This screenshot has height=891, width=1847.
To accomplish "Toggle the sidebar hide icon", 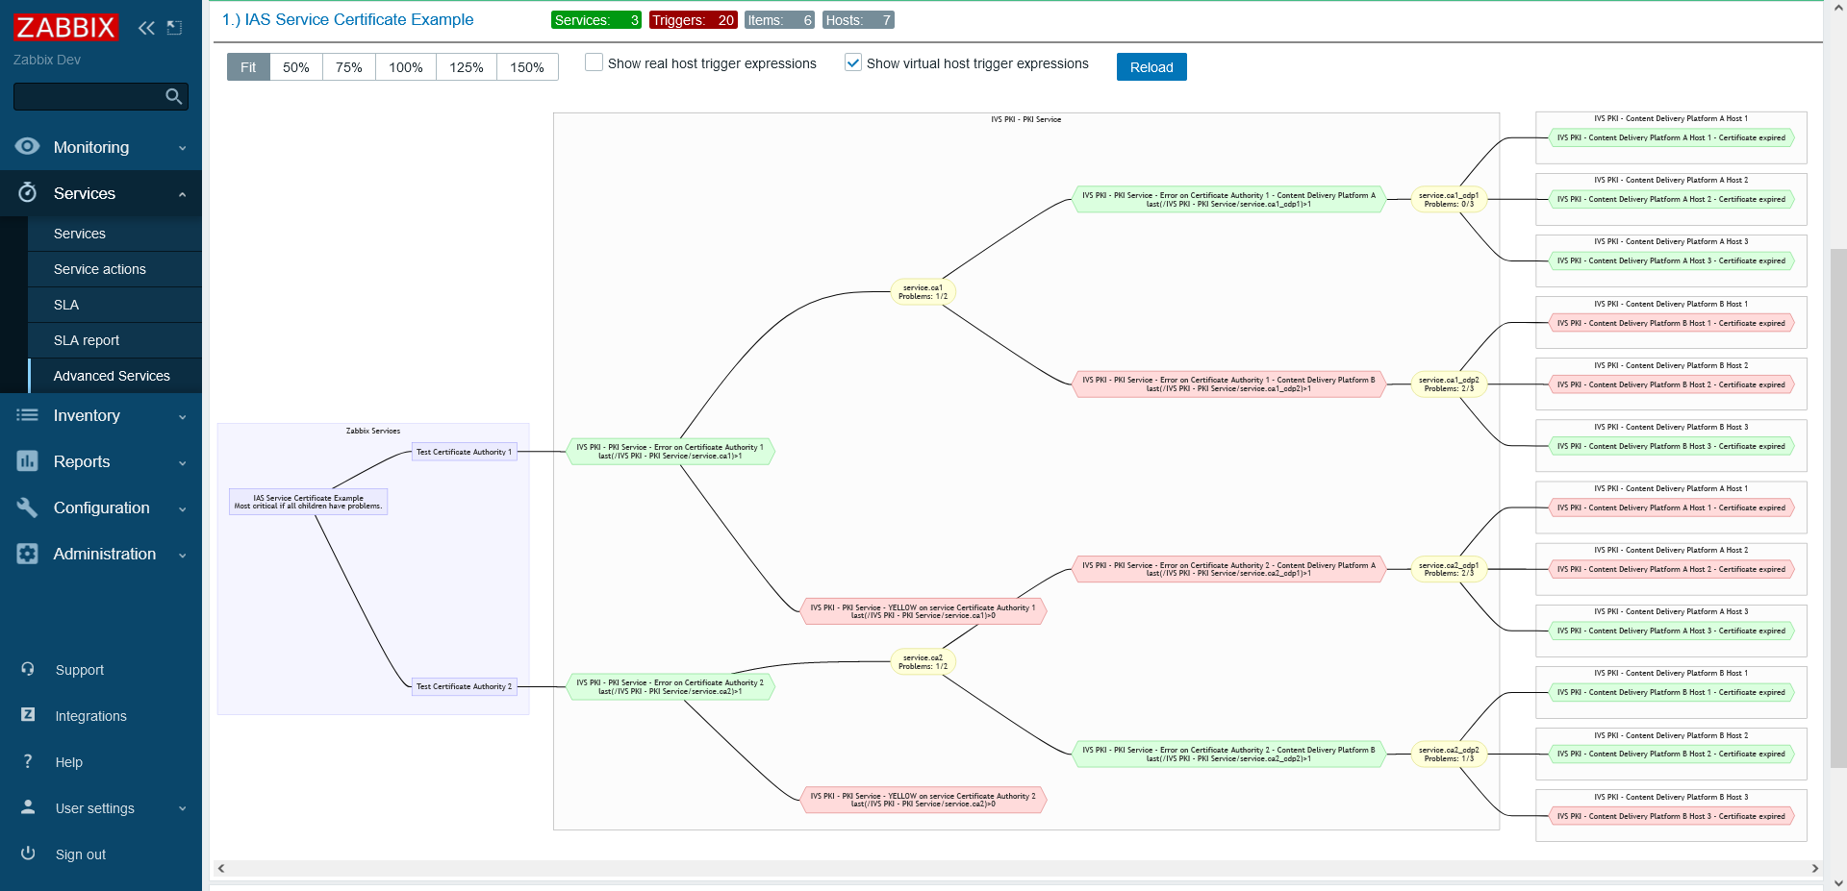I will pos(174,28).
